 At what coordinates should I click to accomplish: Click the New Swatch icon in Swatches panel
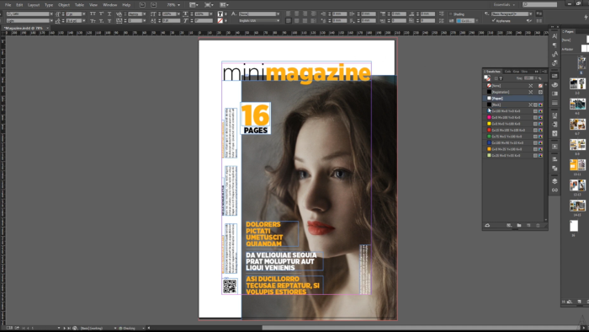pyautogui.click(x=528, y=225)
